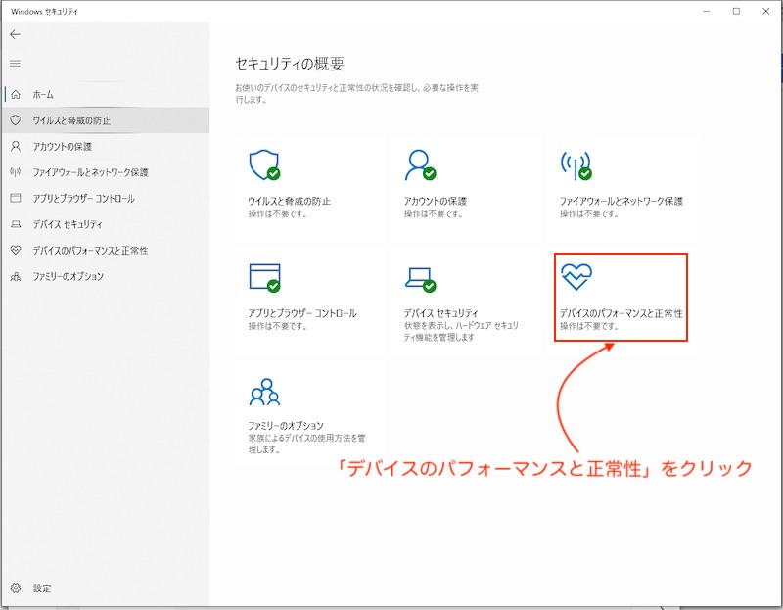Click 操作は不要です under デバイスのパフォーマンス tile
783x610 pixels.
(x=589, y=326)
